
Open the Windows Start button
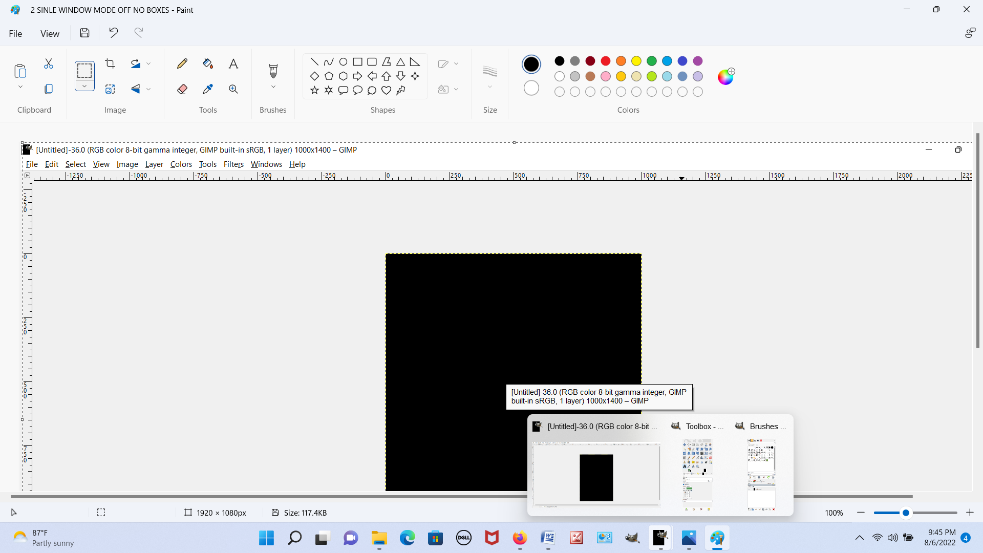point(266,538)
